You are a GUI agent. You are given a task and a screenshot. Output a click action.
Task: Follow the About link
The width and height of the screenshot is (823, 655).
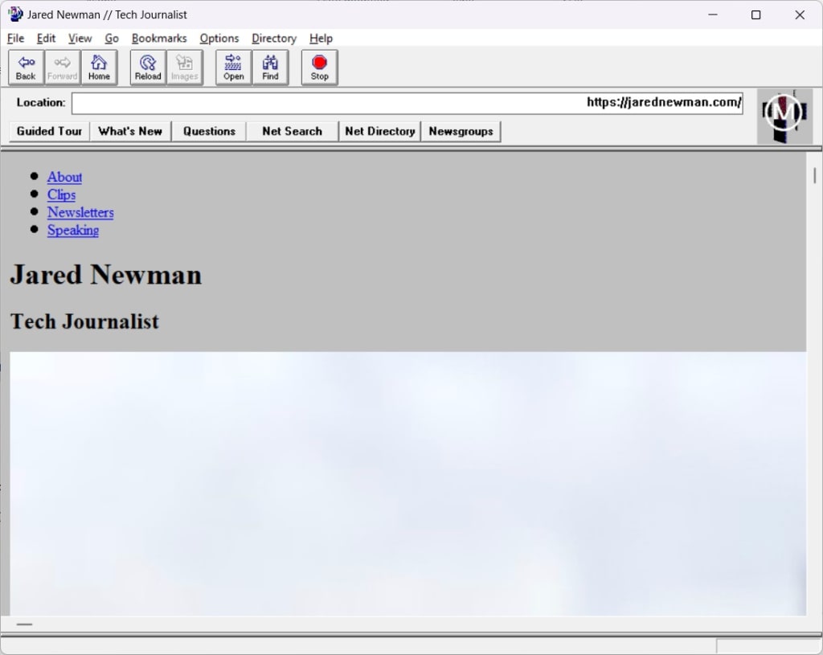[64, 177]
